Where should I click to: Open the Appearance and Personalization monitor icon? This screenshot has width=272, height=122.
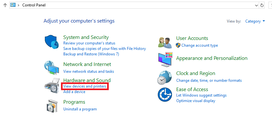(165, 59)
